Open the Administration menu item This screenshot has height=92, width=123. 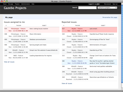[26, 4]
